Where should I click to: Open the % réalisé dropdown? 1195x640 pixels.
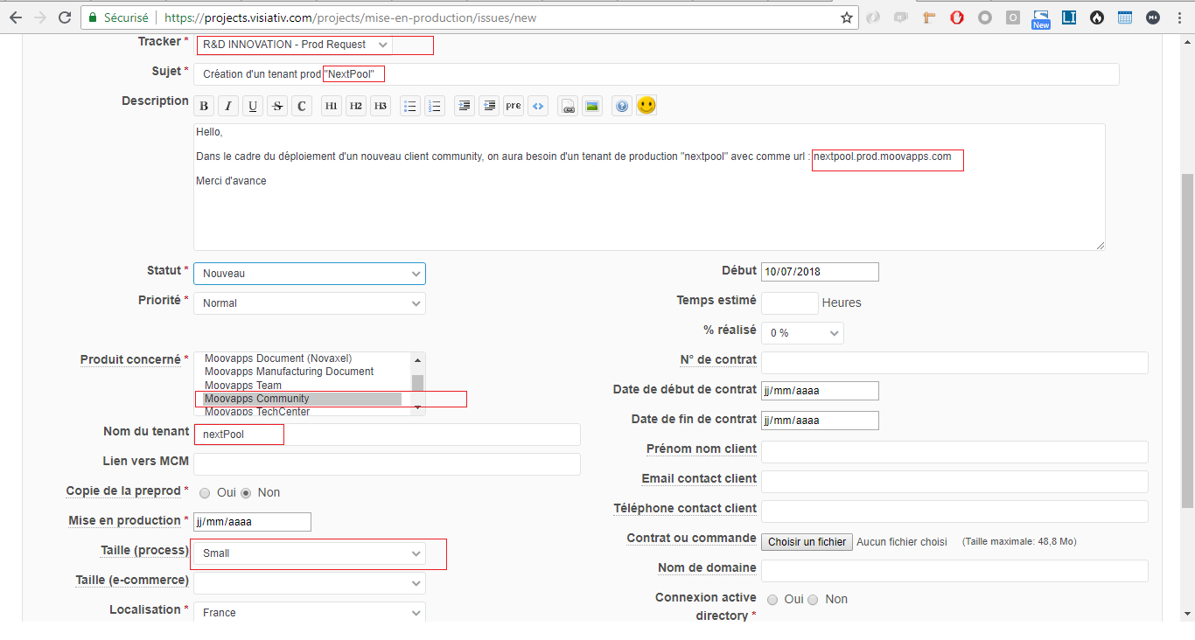pyautogui.click(x=802, y=333)
